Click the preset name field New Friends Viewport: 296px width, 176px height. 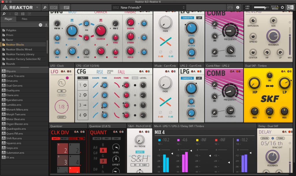point(149,8)
